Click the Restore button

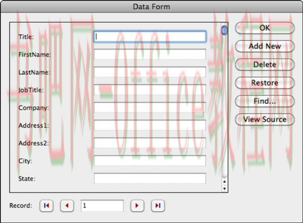coord(264,83)
